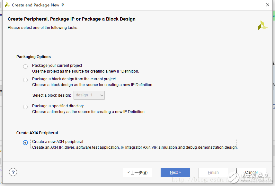Screen dimensions: 275x186
Task: Cancel the IP packaging wizard
Action: point(251,173)
